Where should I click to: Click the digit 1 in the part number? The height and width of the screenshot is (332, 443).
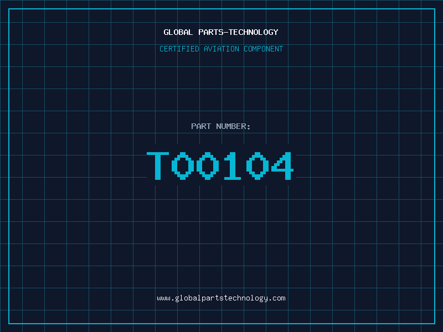coord(233,166)
